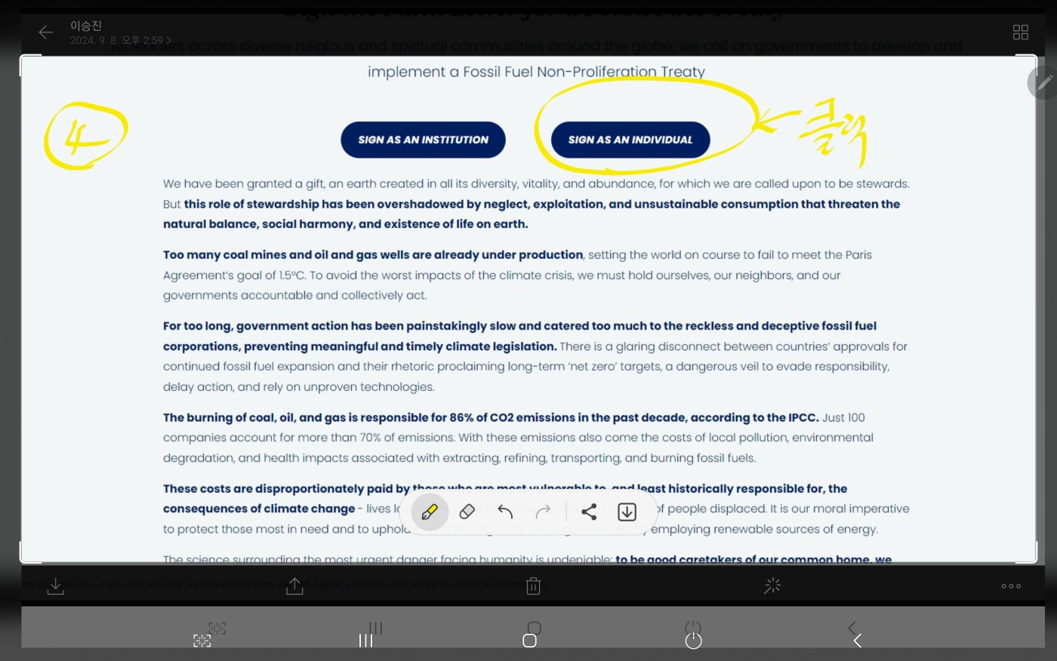This screenshot has width=1057, height=661.
Task: Save the annotated image with the download-box icon
Action: [x=627, y=512]
